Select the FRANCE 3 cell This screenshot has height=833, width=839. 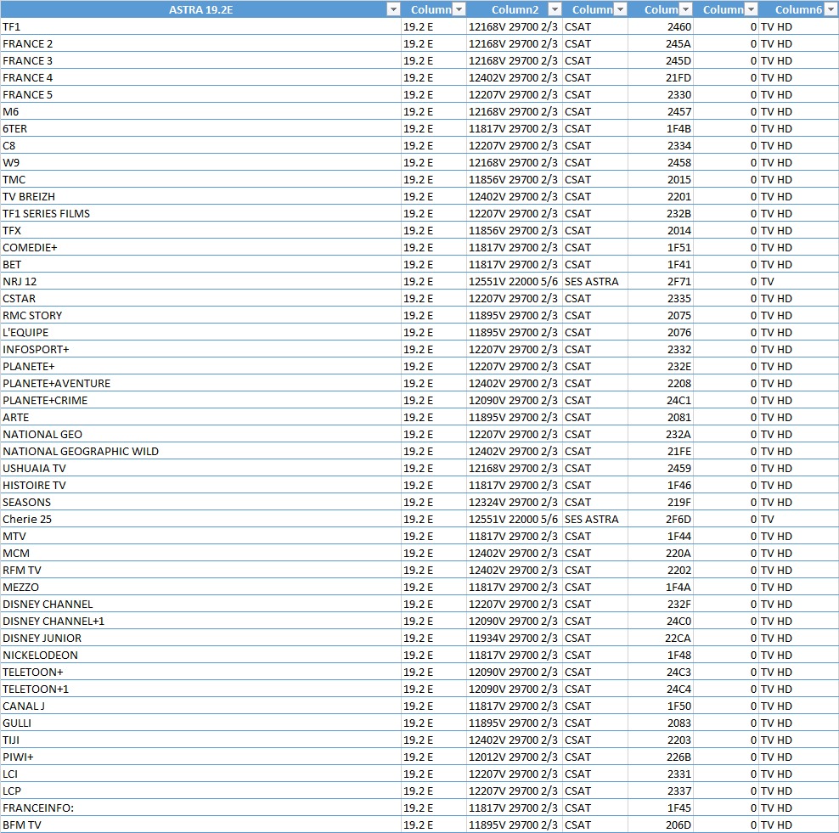click(x=200, y=60)
